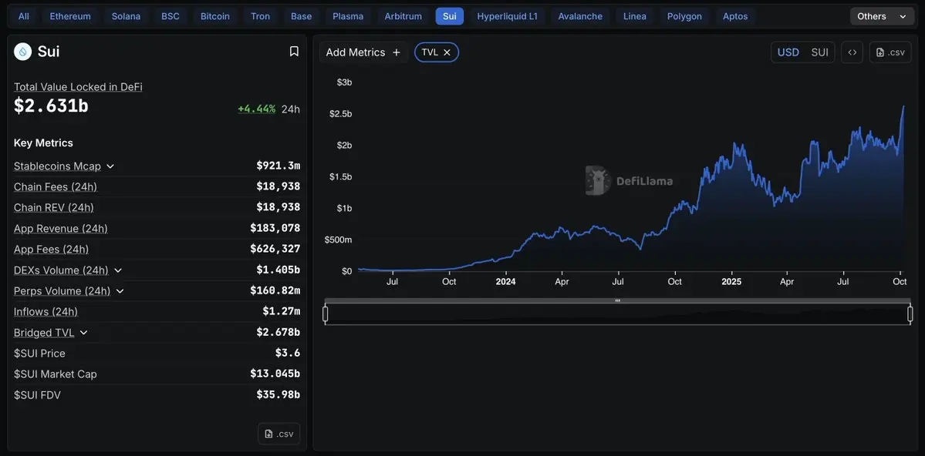Select the Base chain tab
The image size is (925, 456).
302,16
